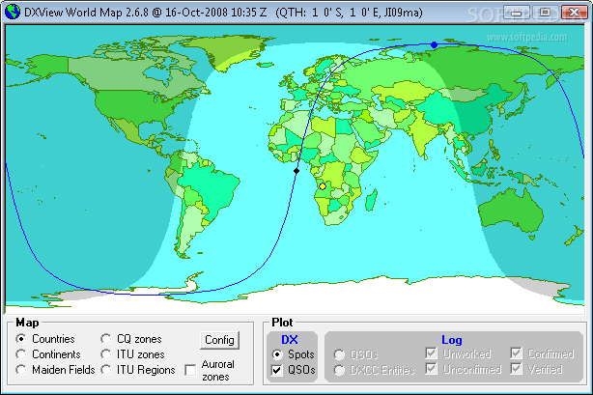Click the black diamond marker on the blue path
The width and height of the screenshot is (593, 395).
296,171
